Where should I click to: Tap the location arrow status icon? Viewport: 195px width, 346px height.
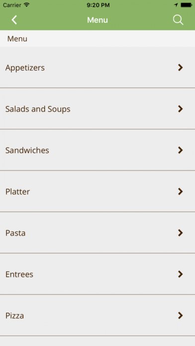pos(176,5)
